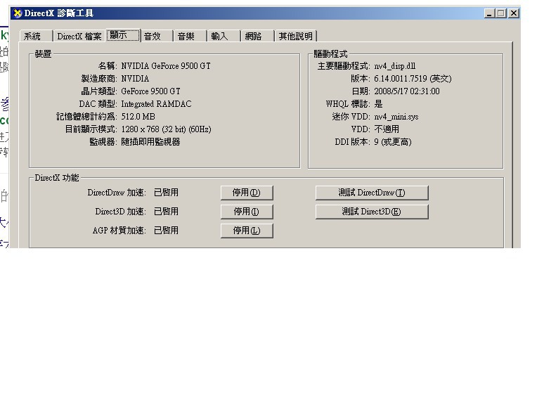The width and height of the screenshot is (544, 412).
Task: Click the DirectX title bar icon
Action: 17,13
